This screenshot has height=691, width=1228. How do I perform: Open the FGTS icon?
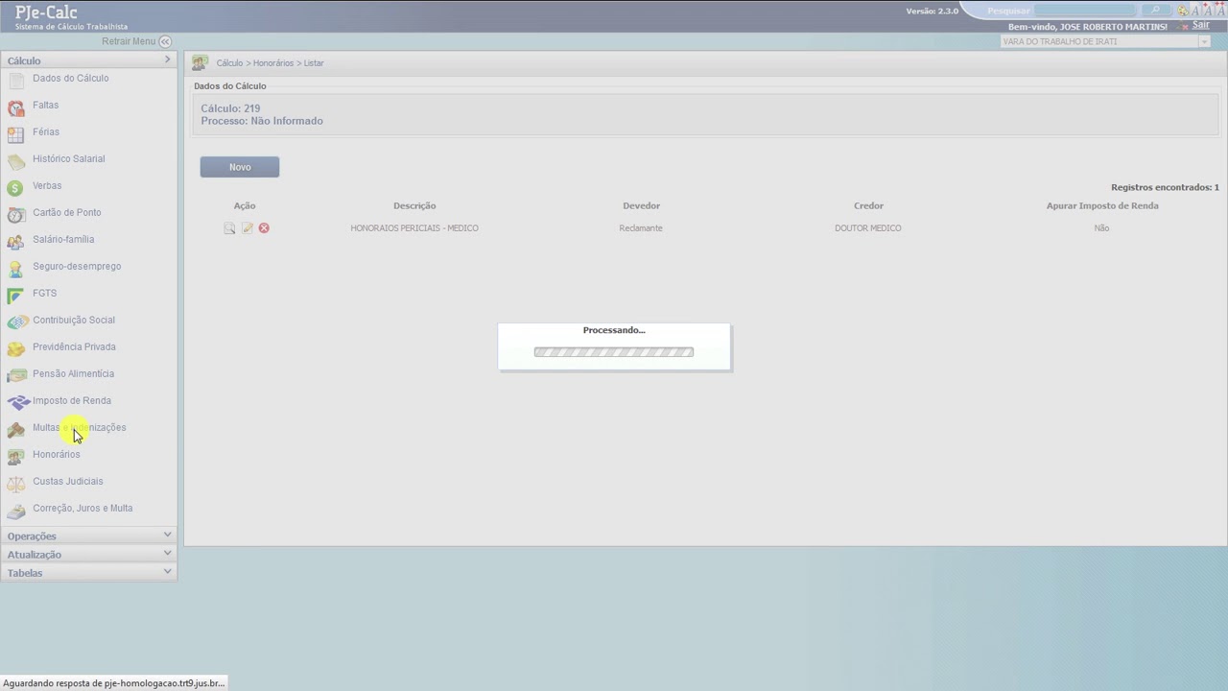point(15,297)
